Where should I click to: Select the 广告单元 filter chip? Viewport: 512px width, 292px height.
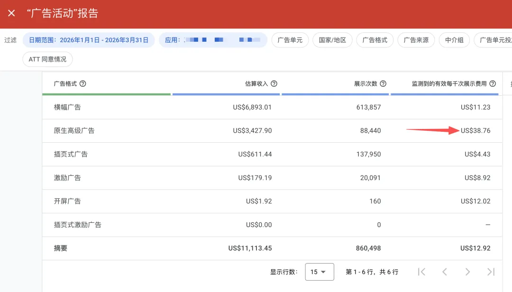pos(290,40)
